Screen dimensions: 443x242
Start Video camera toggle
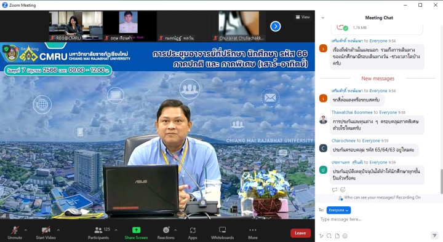pos(46,233)
